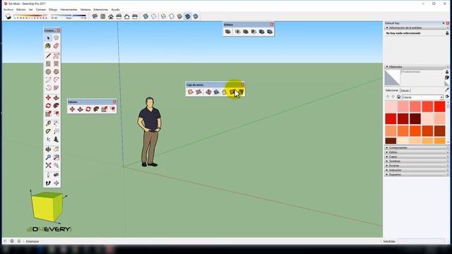Image resolution: width=452 pixels, height=254 pixels.
Task: Select From Contours in Caja de arena
Action: pyautogui.click(x=190, y=92)
